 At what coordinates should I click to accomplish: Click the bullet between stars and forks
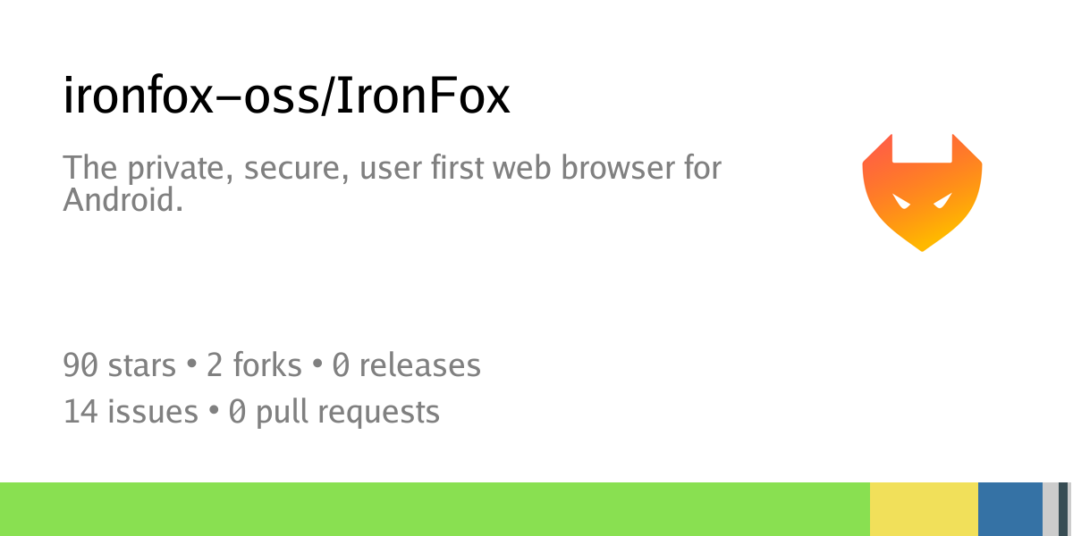(191, 366)
